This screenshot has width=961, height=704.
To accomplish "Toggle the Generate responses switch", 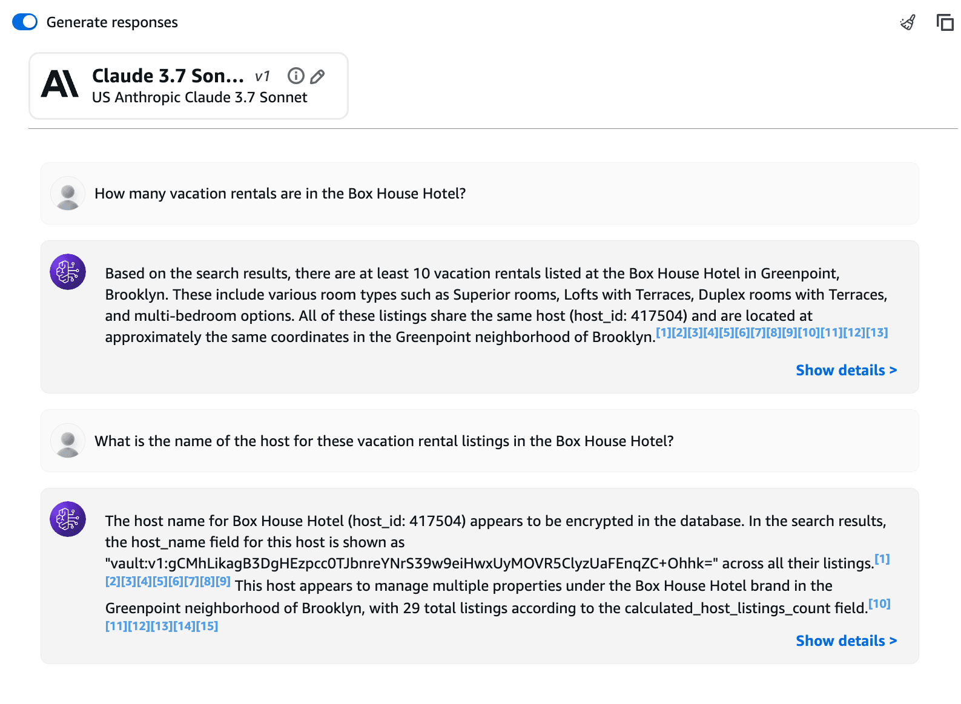I will (25, 22).
